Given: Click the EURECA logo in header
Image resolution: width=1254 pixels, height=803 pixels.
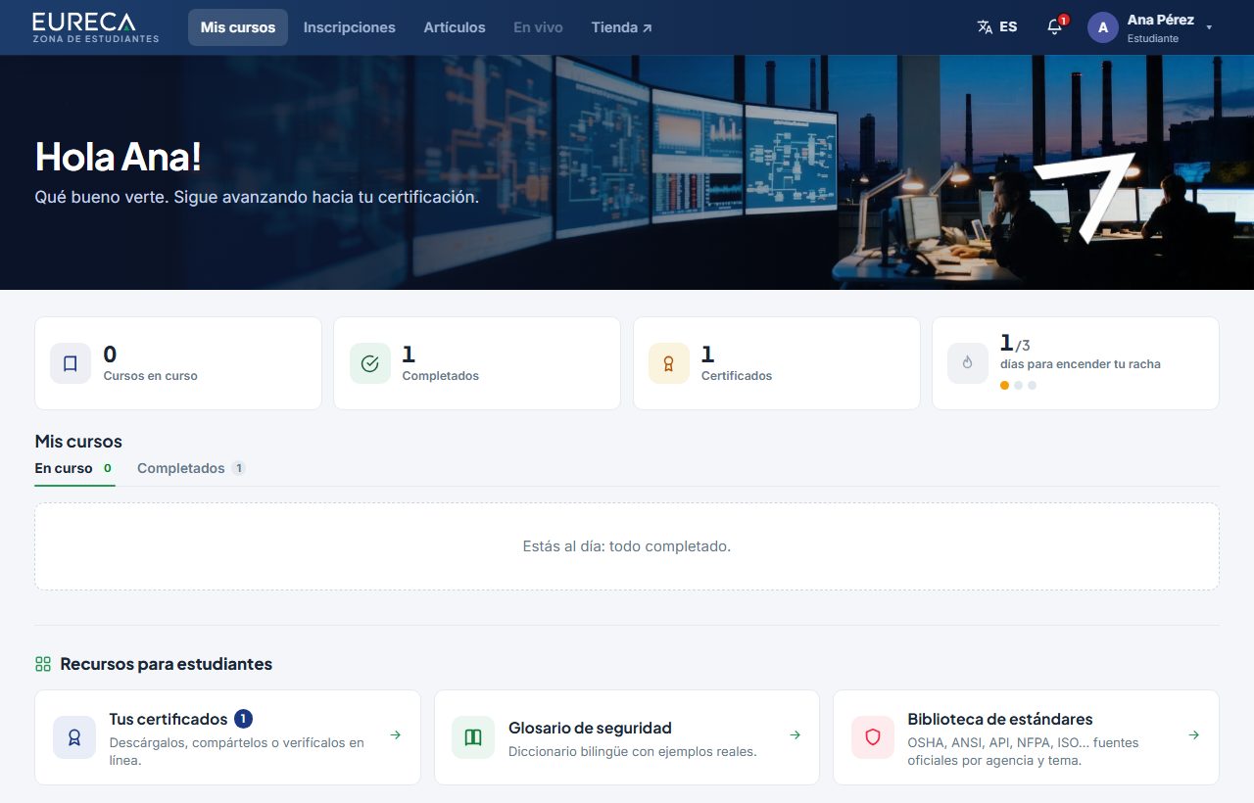Looking at the screenshot, I should (x=95, y=27).
